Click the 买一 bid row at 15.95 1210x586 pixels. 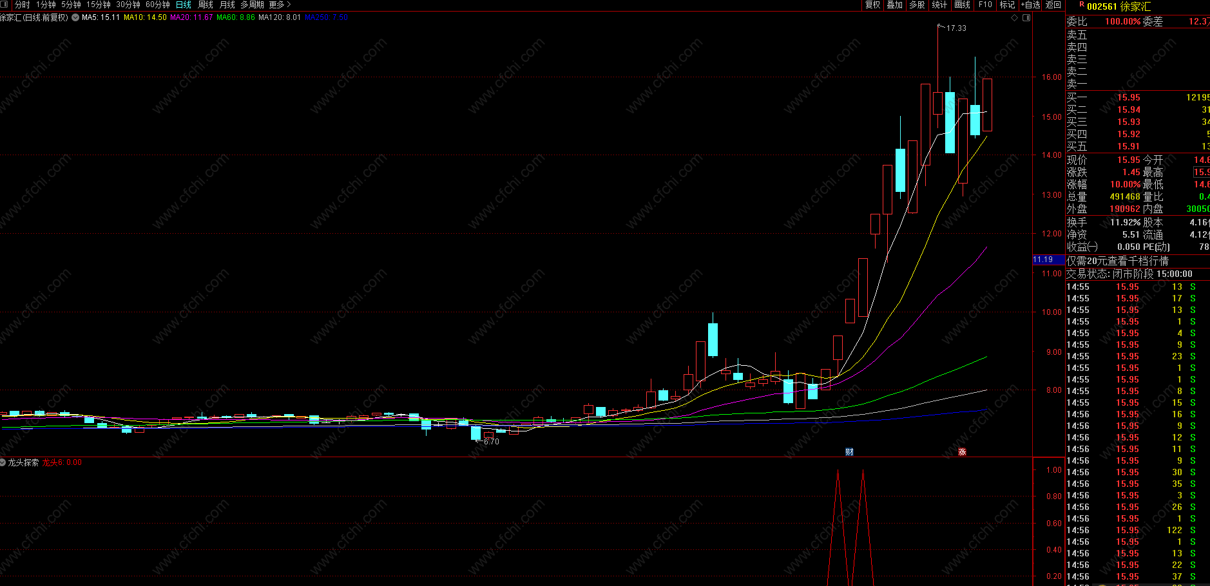coord(1138,97)
